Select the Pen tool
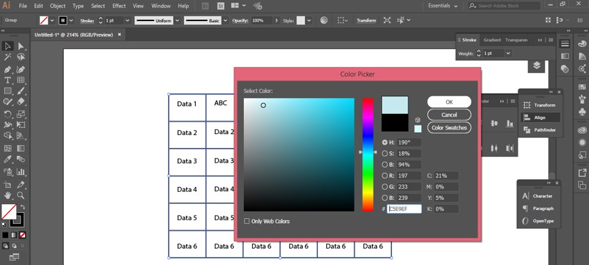 click(7, 69)
